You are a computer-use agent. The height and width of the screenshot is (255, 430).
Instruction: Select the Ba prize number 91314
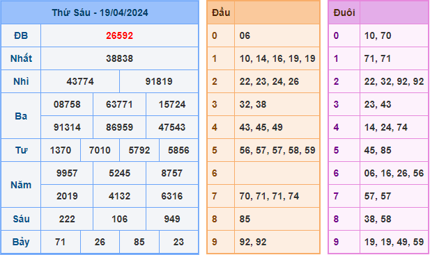tap(67, 127)
